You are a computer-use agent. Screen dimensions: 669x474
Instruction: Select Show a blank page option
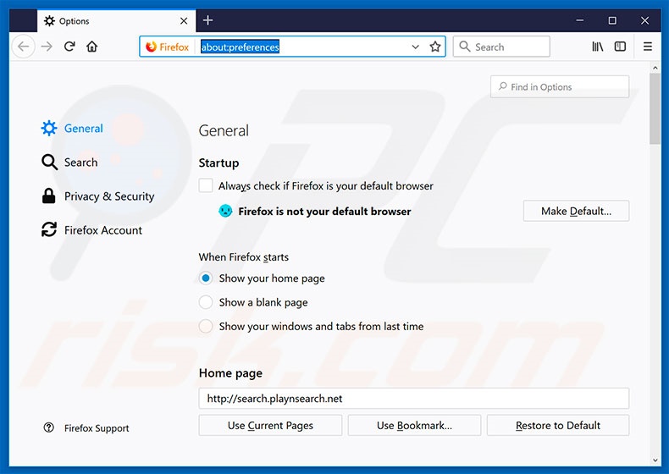point(206,302)
